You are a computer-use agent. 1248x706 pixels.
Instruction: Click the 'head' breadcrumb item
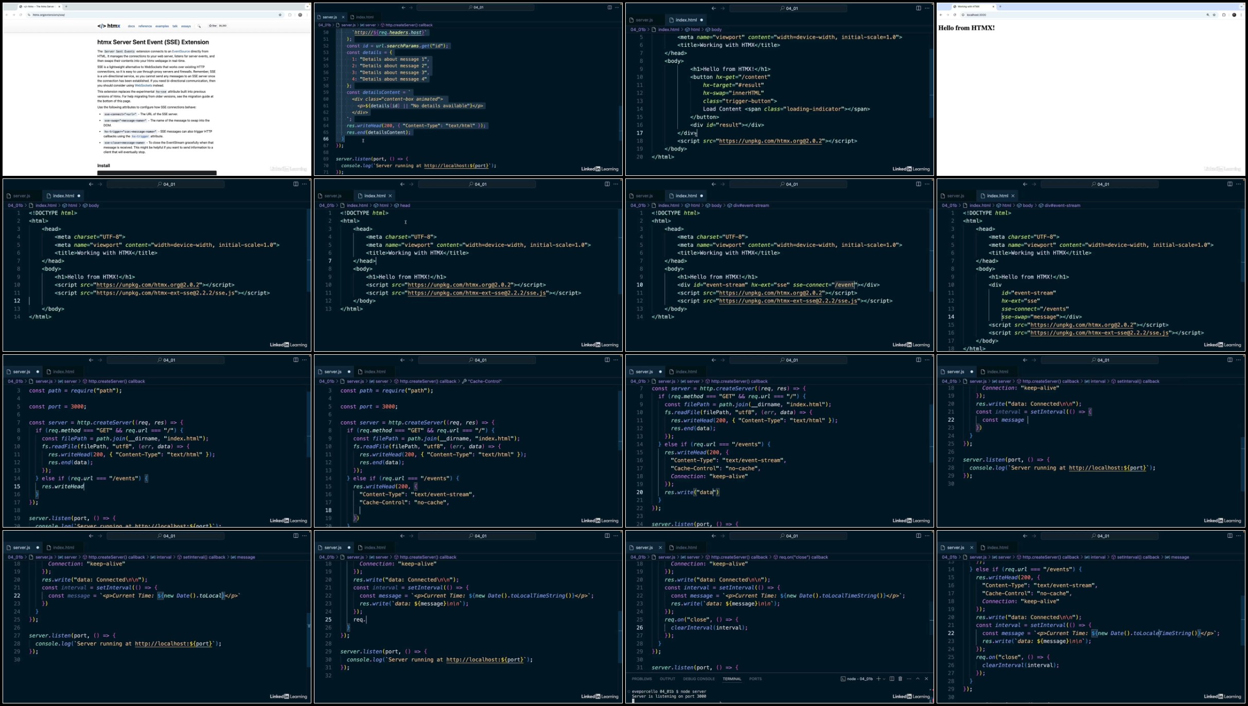pos(402,206)
